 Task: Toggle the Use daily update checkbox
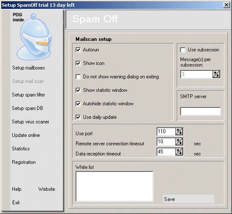pyautogui.click(x=78, y=117)
